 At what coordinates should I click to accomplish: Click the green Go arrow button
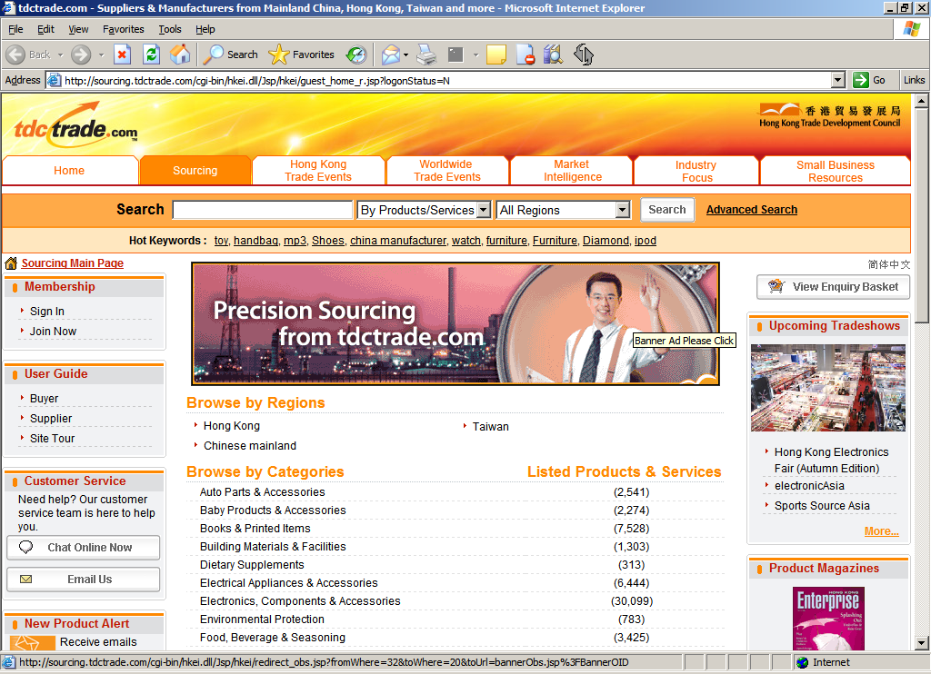pyautogui.click(x=860, y=80)
